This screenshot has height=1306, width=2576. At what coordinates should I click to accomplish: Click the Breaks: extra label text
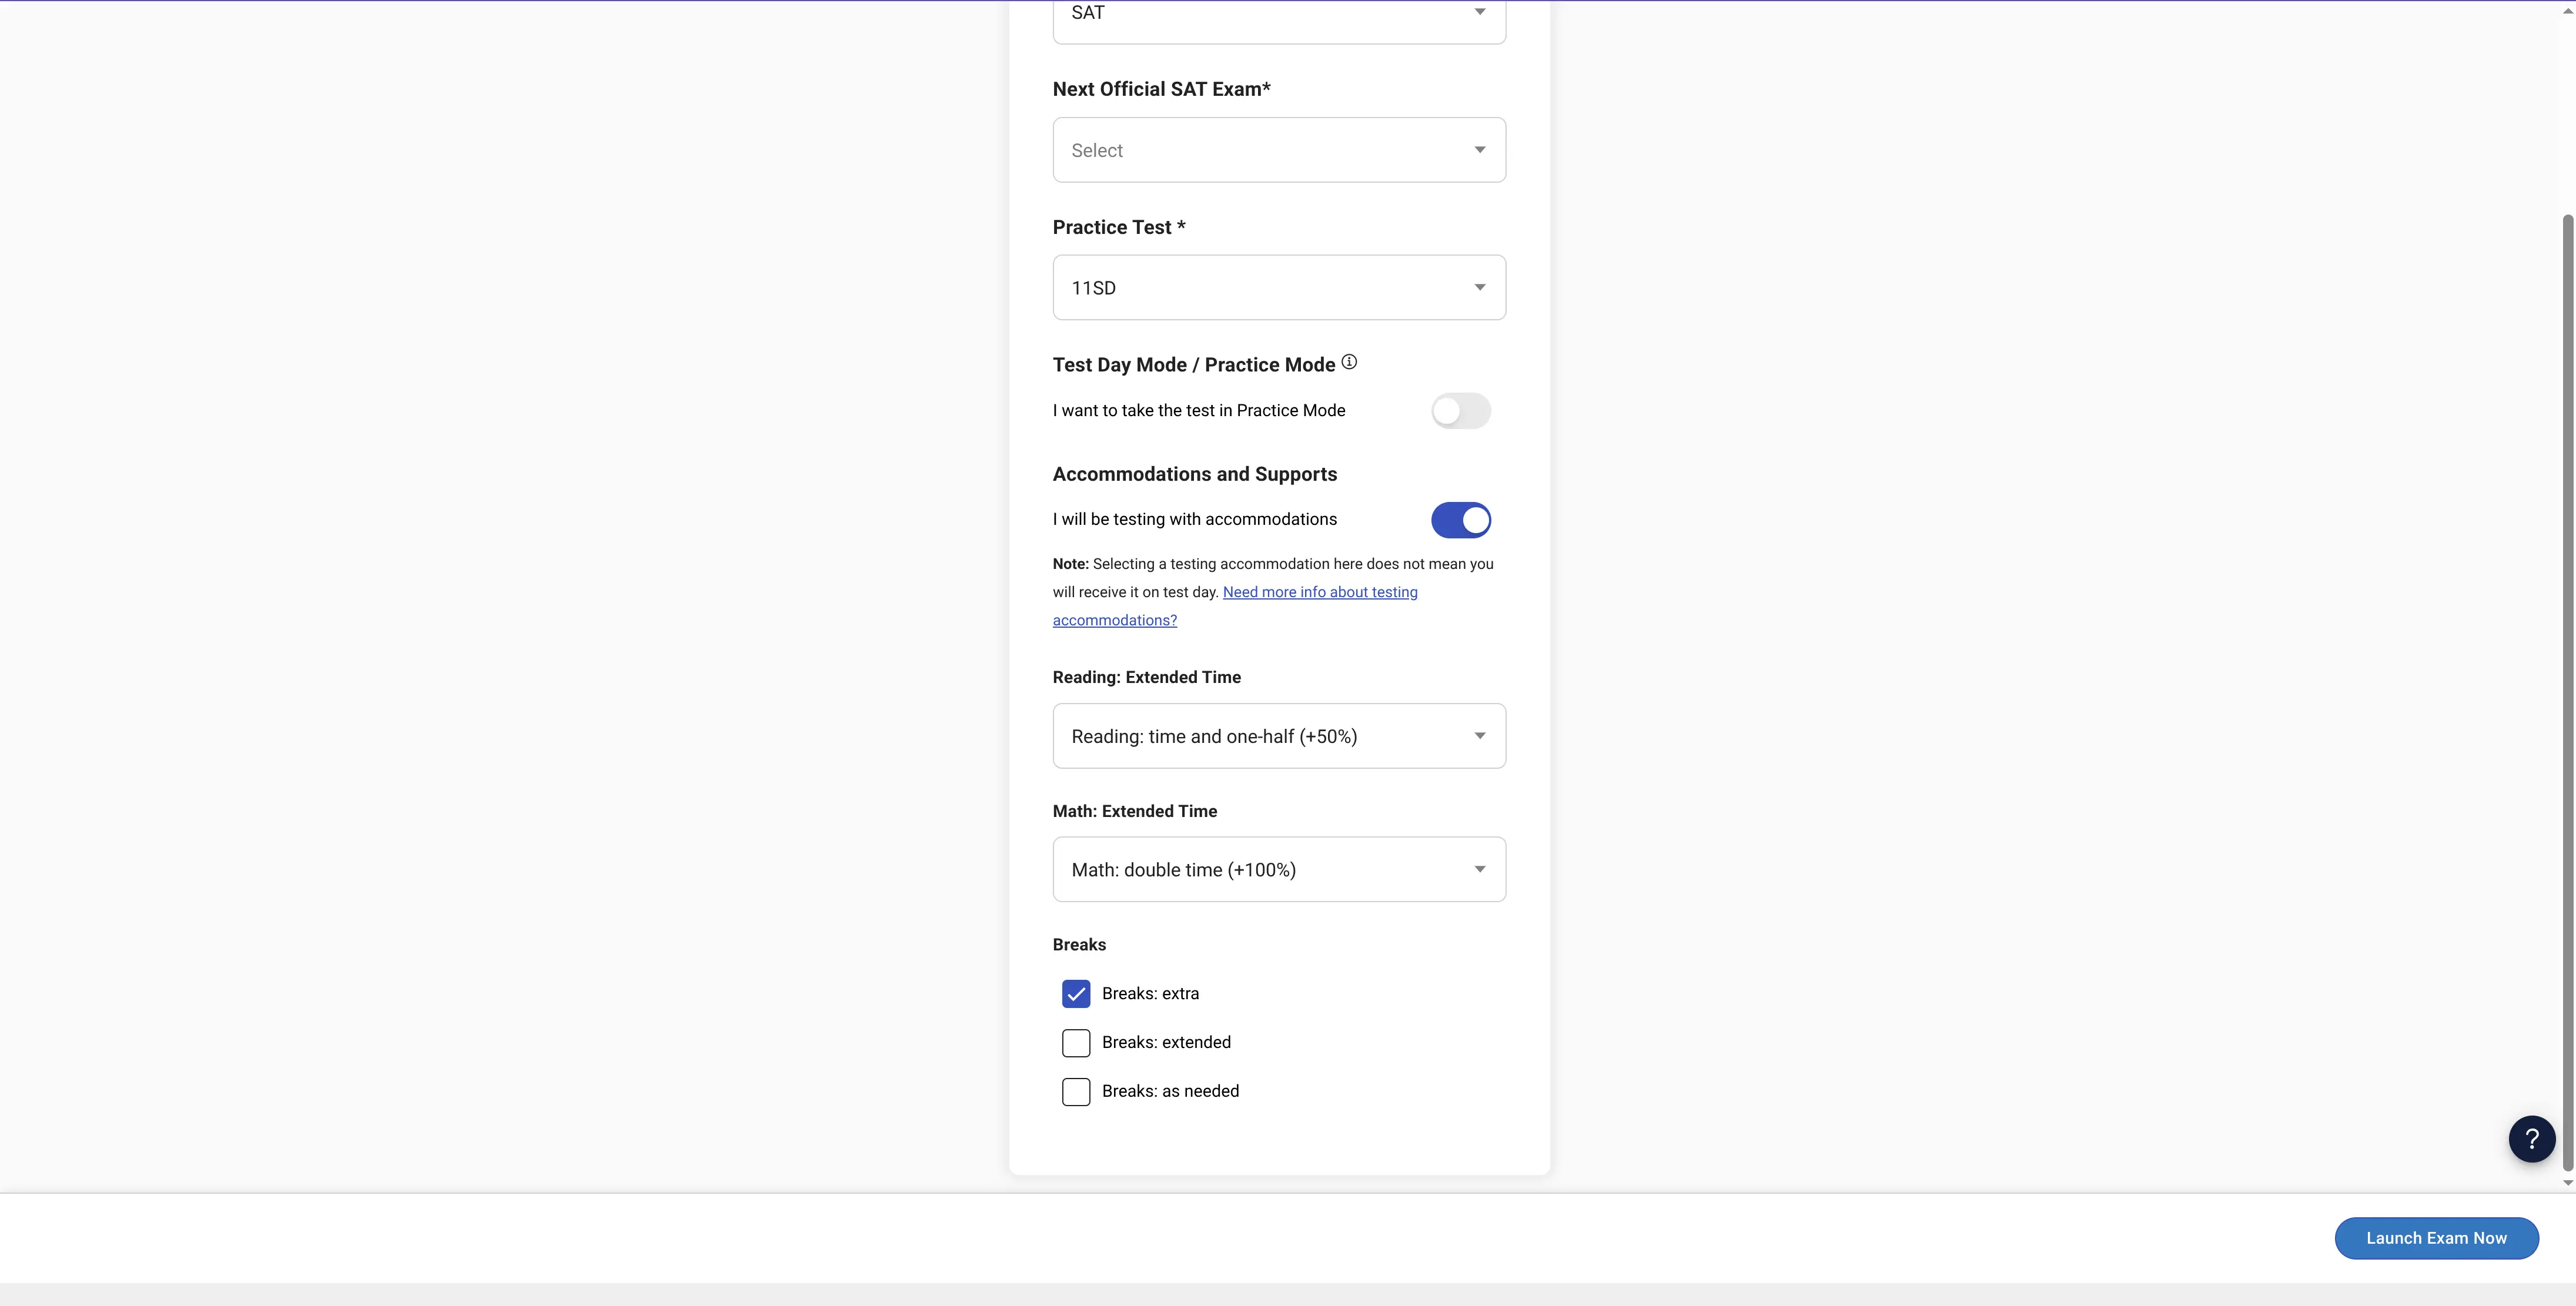1150,994
